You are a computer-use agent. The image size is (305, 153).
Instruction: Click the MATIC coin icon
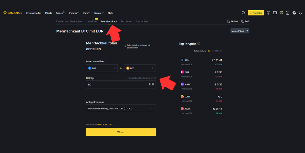(182, 84)
